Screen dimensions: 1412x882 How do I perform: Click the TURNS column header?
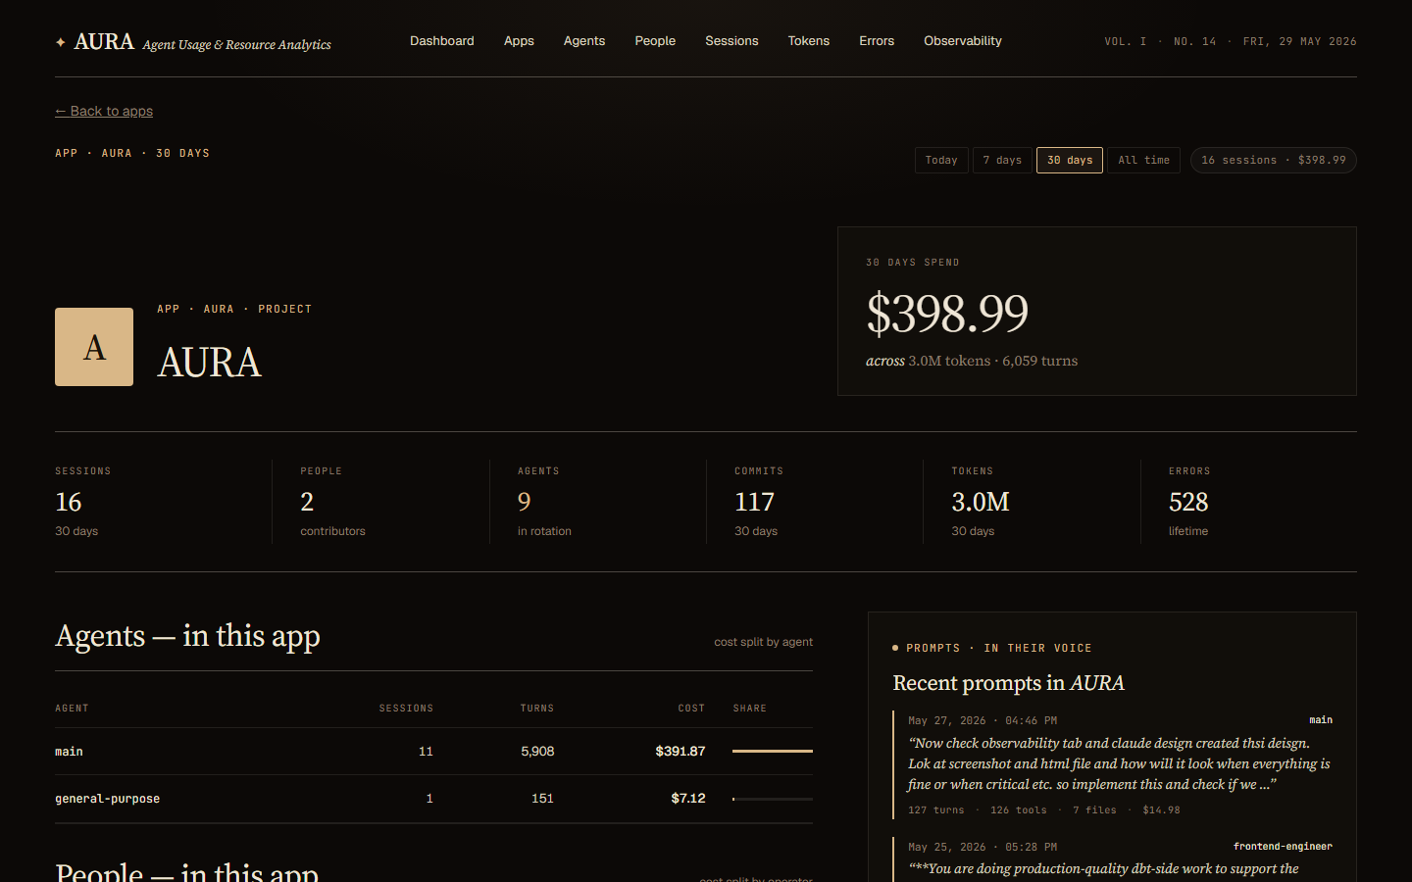coord(537,708)
